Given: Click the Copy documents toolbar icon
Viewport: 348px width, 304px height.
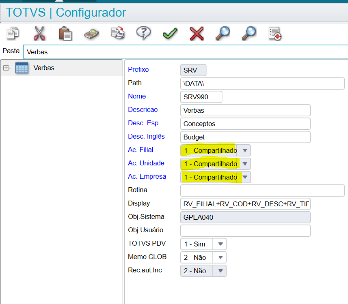Looking at the screenshot, I should [13, 34].
